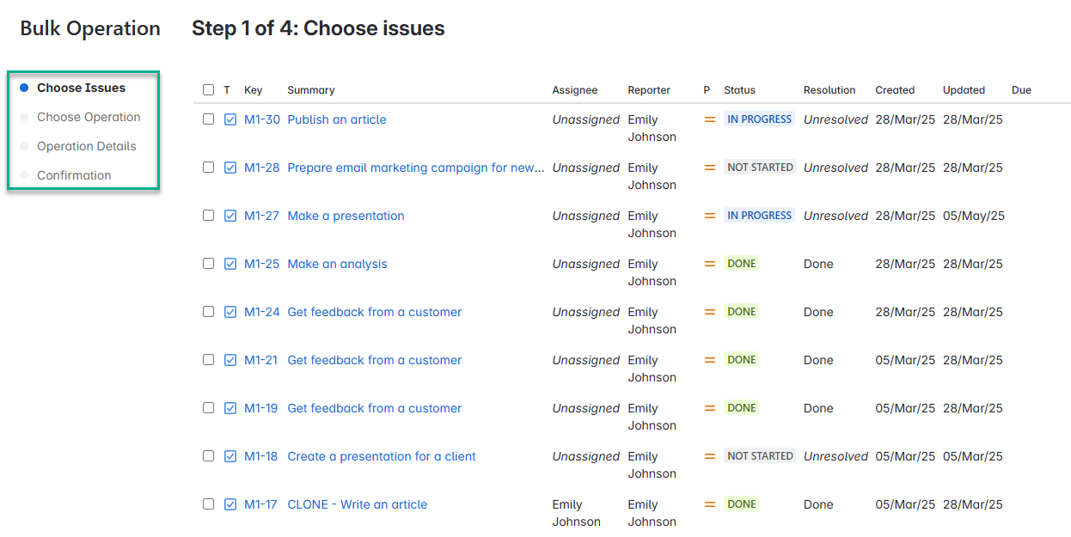Open the 'Publish an article' issue link
1071x537 pixels.
click(x=337, y=119)
